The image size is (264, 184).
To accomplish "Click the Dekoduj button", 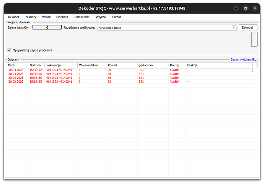I will pos(248,27).
